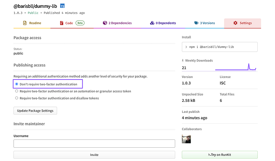The image size is (275, 161).
Task: Click the Publishing access heading
Action: [x=29, y=65]
